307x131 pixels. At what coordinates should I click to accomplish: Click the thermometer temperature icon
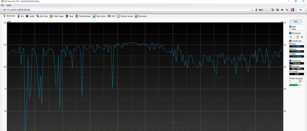256,10
